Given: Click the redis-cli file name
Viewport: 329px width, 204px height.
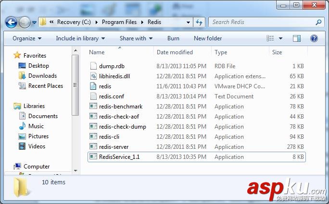Looking at the screenshot, I should [109, 137].
